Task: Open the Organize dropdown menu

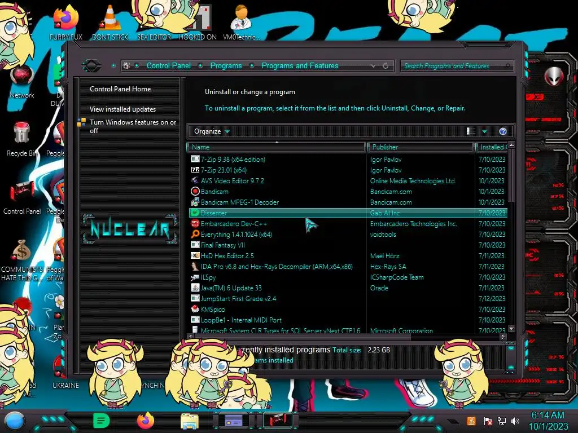Action: (212, 131)
